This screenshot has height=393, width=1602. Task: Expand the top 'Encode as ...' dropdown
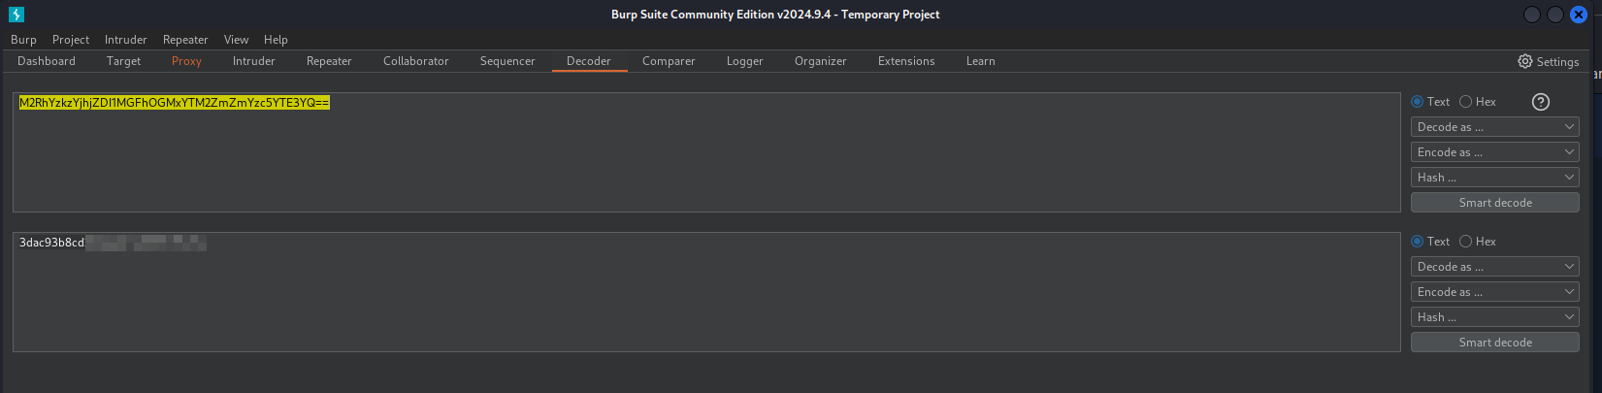(x=1494, y=152)
